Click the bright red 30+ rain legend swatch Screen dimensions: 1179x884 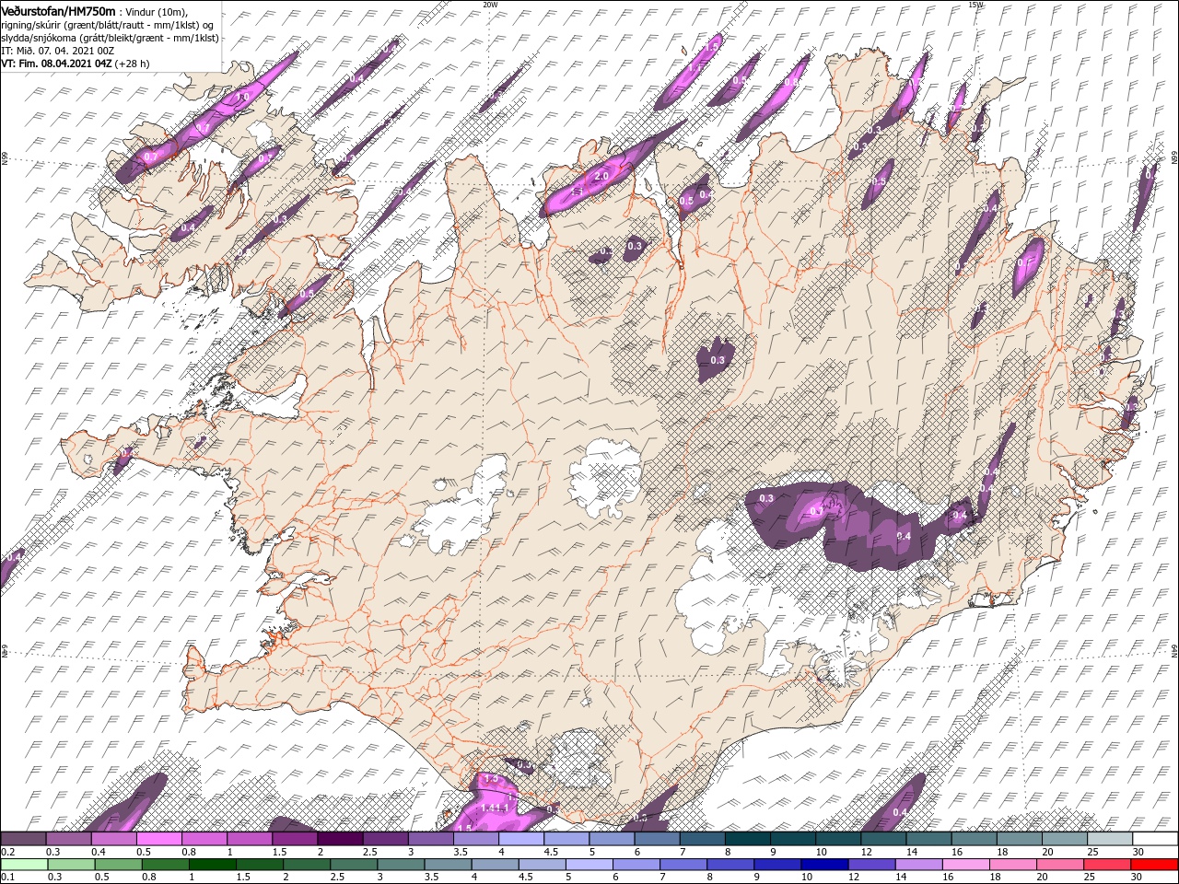pos(1155,865)
